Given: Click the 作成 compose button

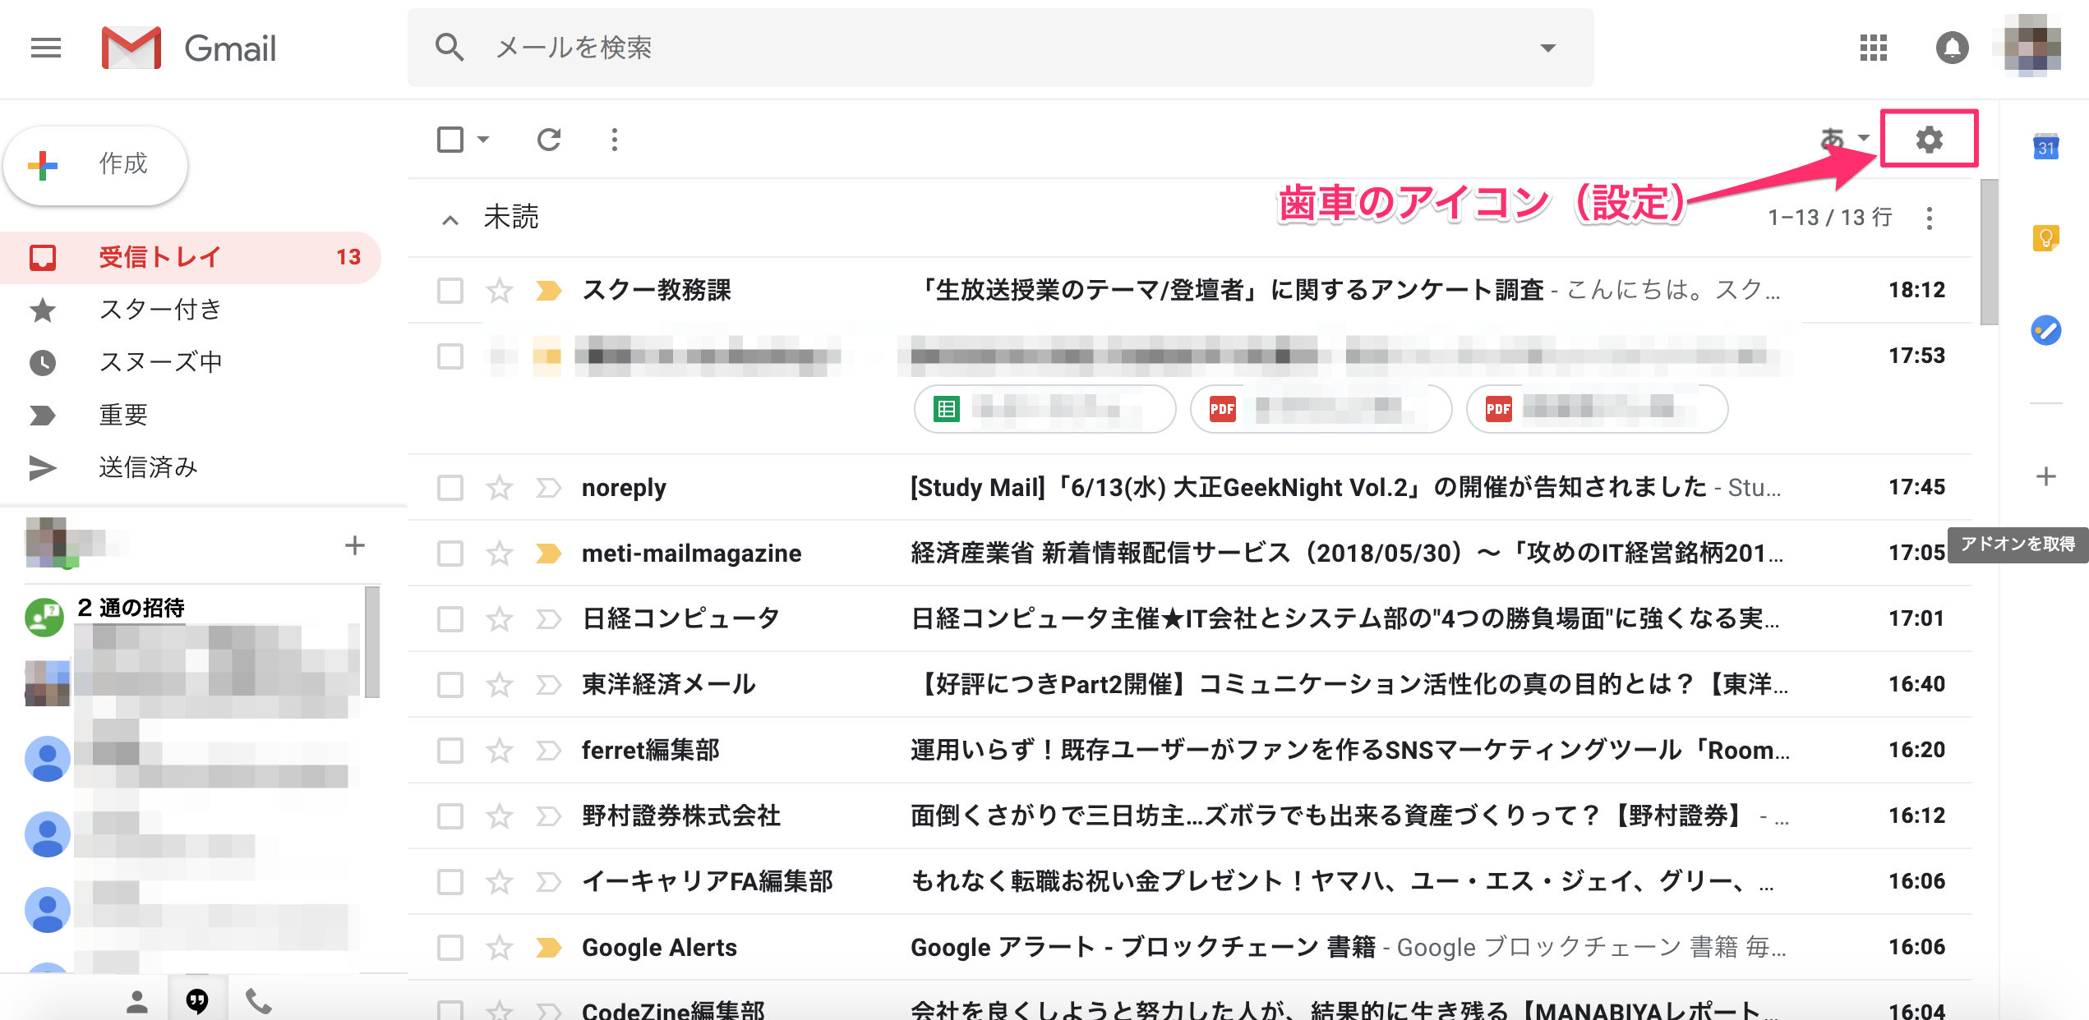Looking at the screenshot, I should click(x=95, y=165).
